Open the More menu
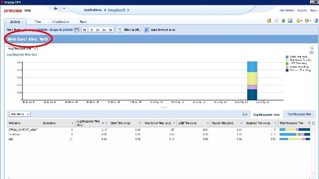Screen dimensions: 319x179 [314, 10]
